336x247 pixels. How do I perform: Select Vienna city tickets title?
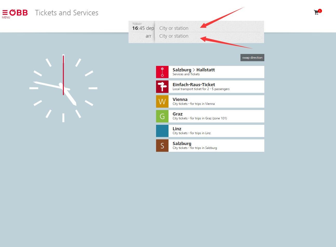tap(180, 99)
